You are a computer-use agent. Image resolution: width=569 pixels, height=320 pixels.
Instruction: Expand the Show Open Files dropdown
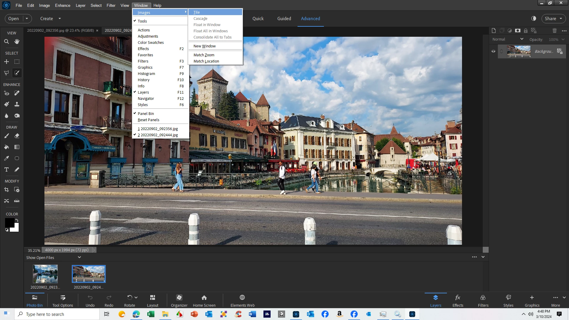pos(79,257)
